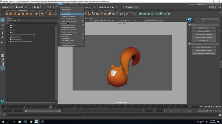Open the Windows Start menu
This screenshot has width=222, height=124.
coord(3,122)
